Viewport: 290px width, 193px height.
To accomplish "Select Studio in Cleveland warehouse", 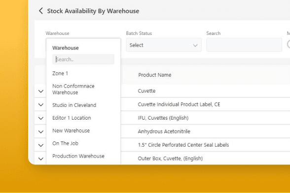I will tap(74, 105).
